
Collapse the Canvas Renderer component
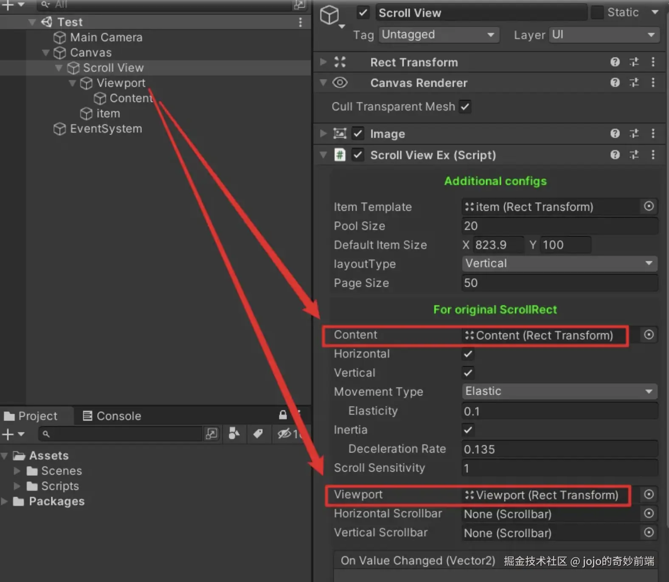(x=323, y=82)
